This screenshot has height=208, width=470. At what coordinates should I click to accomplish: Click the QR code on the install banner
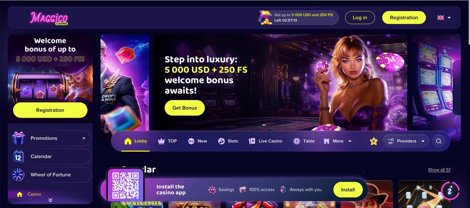(x=125, y=186)
